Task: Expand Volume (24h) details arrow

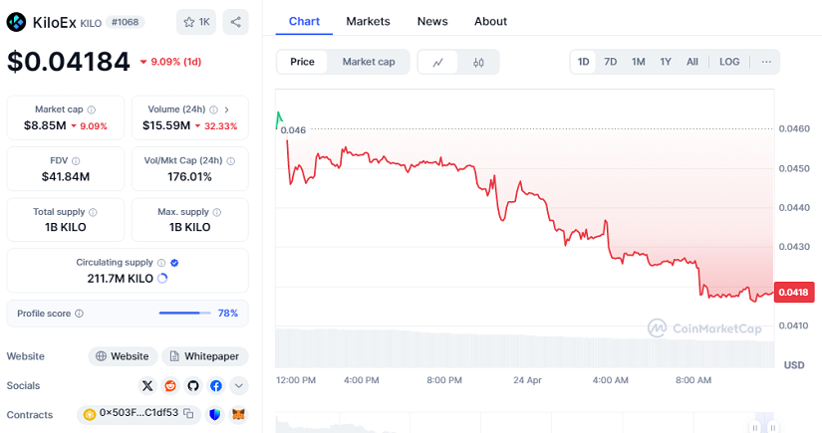Action: pyautogui.click(x=226, y=109)
